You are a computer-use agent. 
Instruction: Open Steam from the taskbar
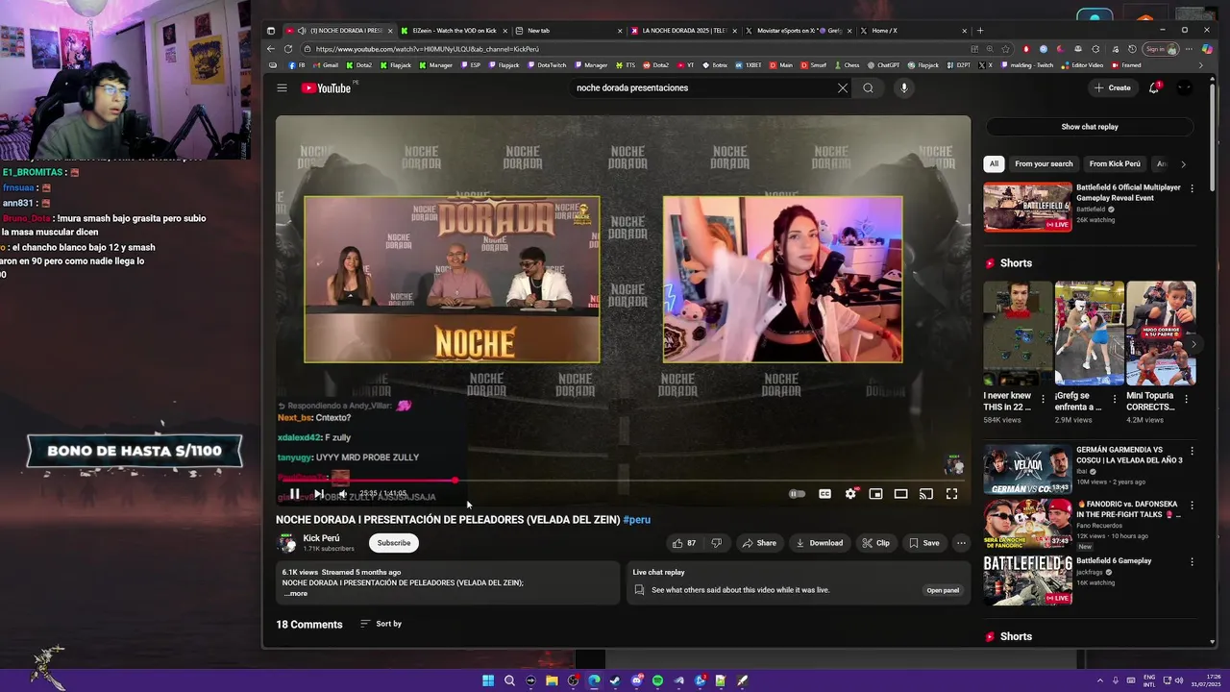tap(615, 680)
